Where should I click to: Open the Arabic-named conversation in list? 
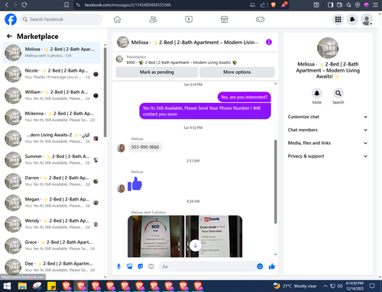tap(51, 138)
